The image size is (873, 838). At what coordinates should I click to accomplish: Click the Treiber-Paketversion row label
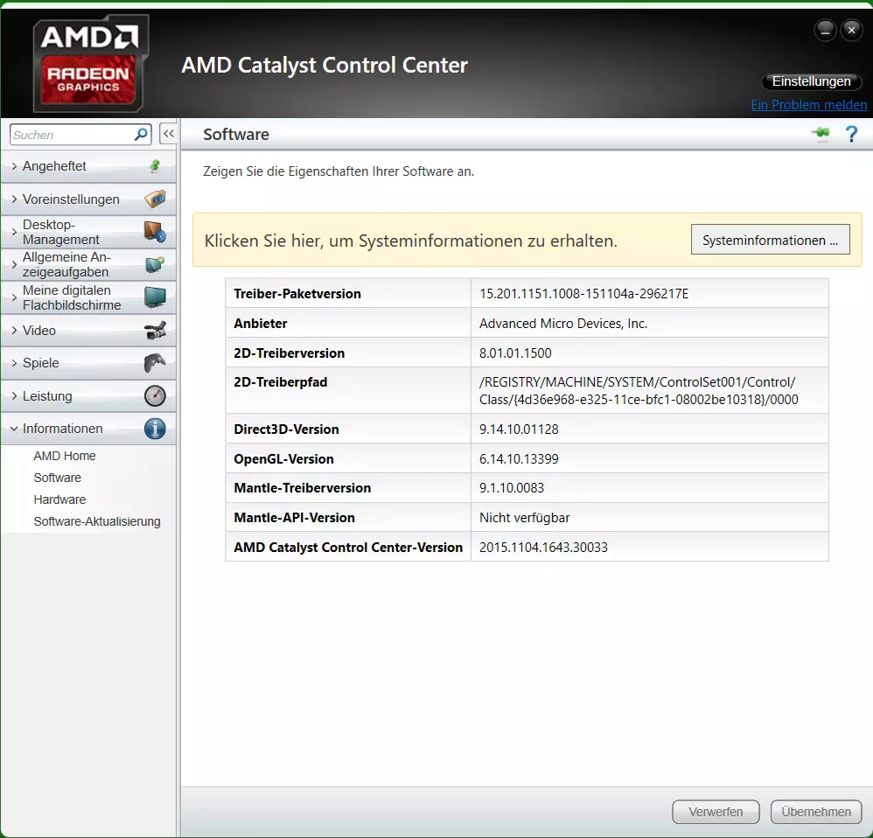click(297, 293)
